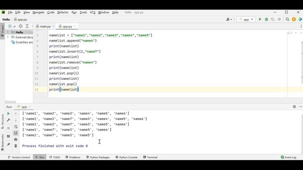Click Hello breadcrumb in navigation bar

pyautogui.click(x=6, y=19)
